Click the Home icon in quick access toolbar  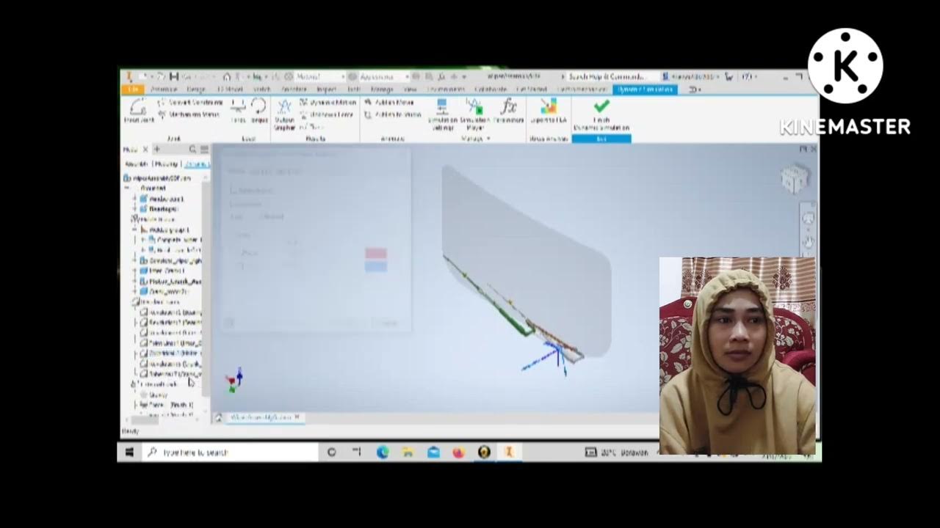coord(227,76)
